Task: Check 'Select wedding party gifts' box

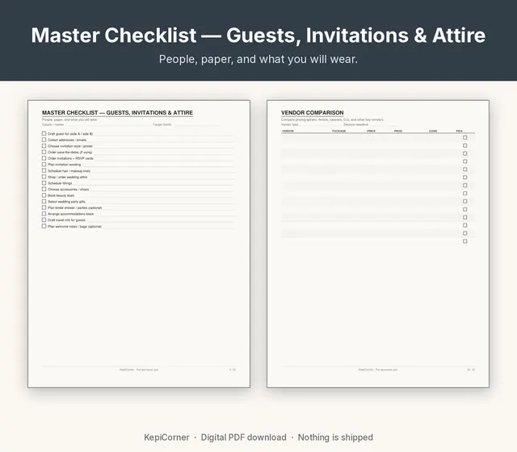Action: click(44, 201)
